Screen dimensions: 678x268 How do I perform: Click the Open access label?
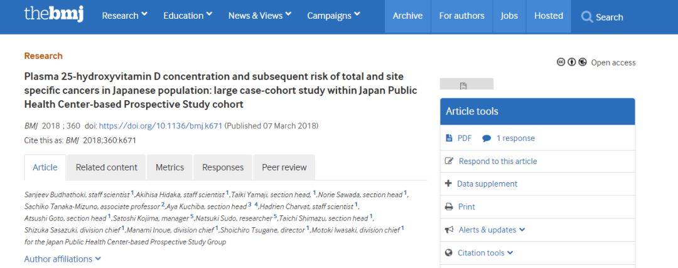click(x=613, y=63)
